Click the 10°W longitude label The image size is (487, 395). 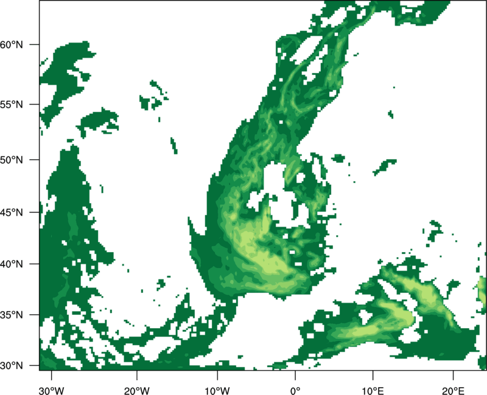217,391
